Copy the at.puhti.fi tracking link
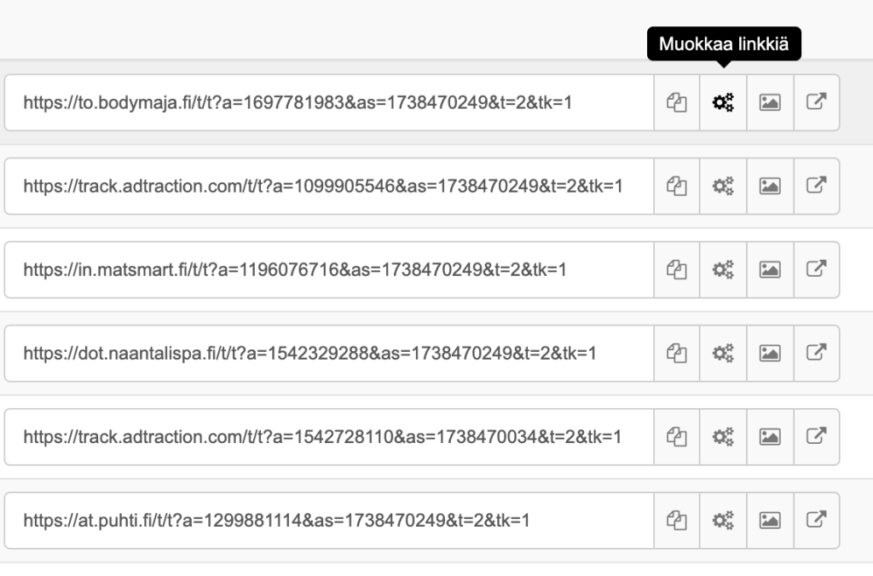This screenshot has width=873, height=576. [x=677, y=520]
